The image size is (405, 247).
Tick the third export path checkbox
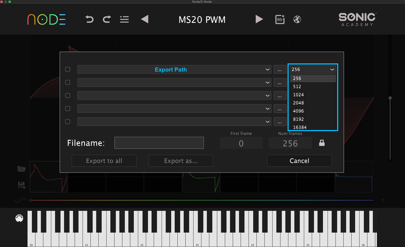pos(68,95)
